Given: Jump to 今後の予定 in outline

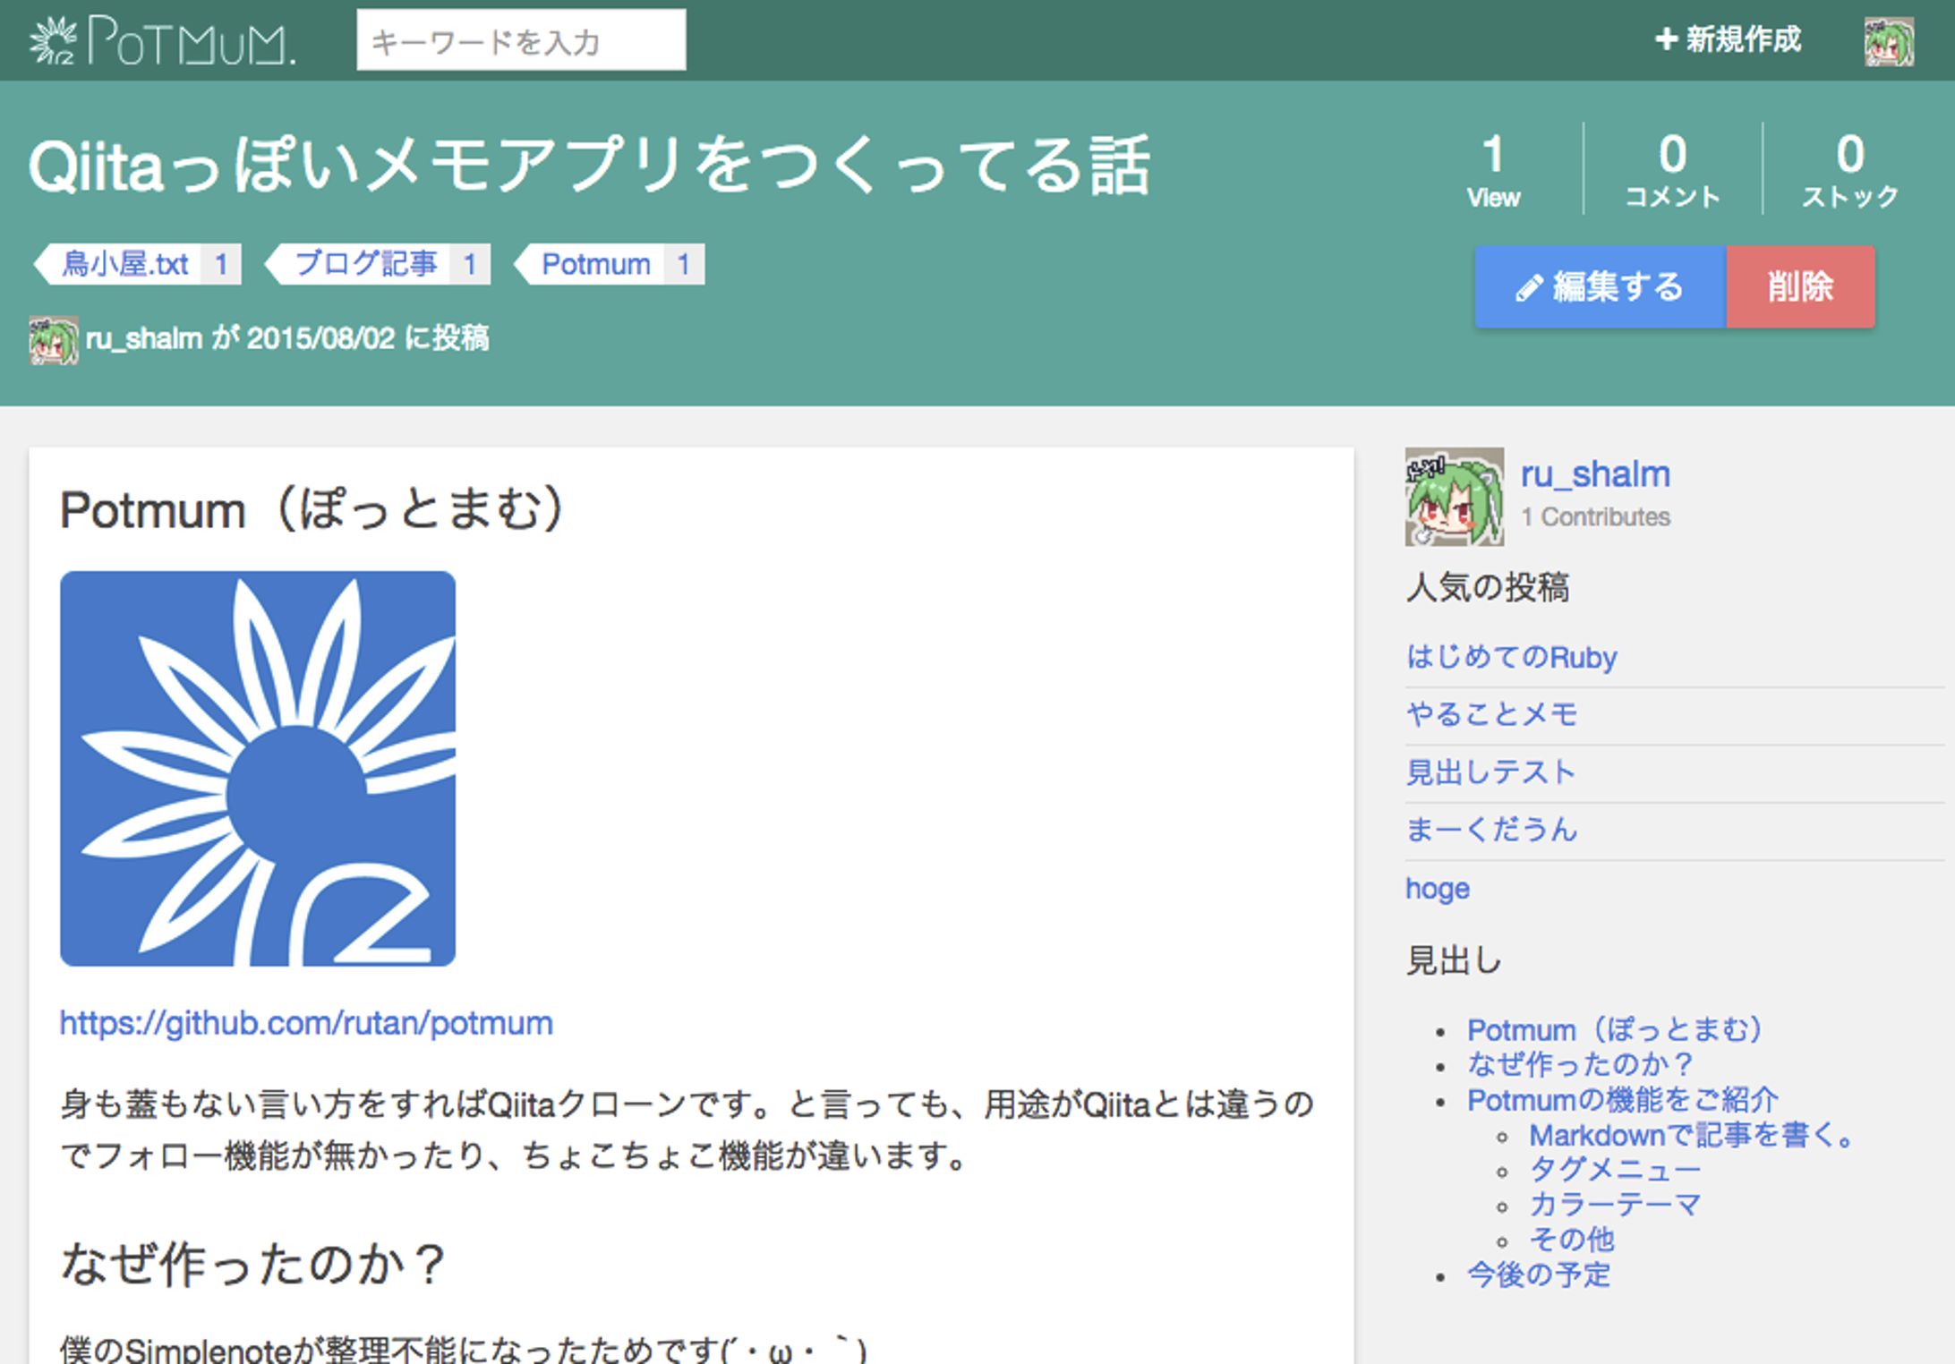Looking at the screenshot, I should [x=1539, y=1274].
